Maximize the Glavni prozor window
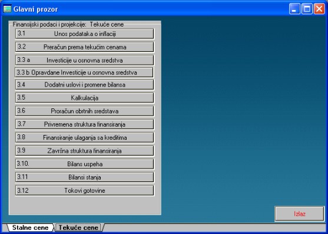Image resolution: width=328 pixels, height=234 pixels. click(307, 9)
